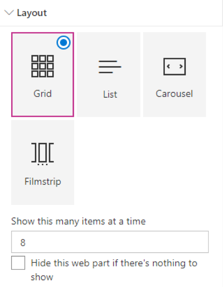Click empty header bar right of Layout
The width and height of the screenshot is (223, 287).
coord(134,13)
